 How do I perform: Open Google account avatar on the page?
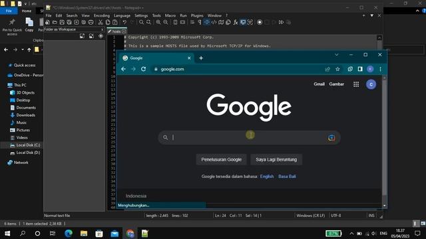tap(371, 84)
